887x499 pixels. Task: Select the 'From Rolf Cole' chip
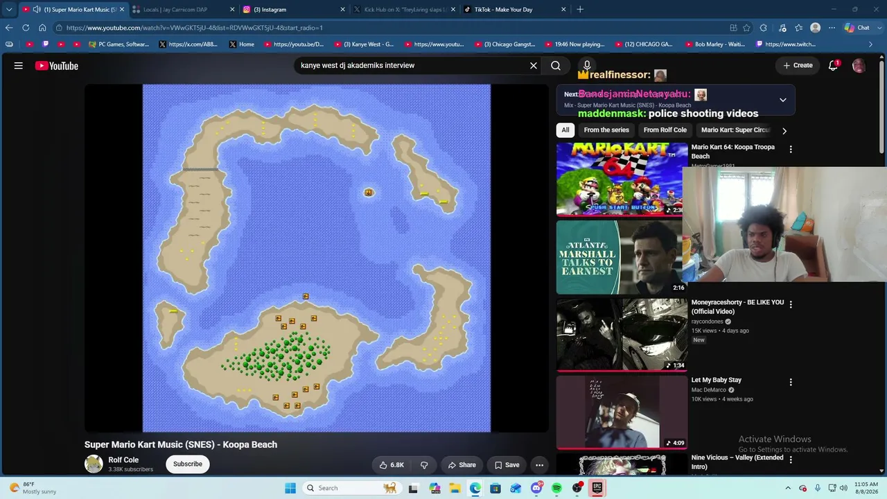(665, 130)
